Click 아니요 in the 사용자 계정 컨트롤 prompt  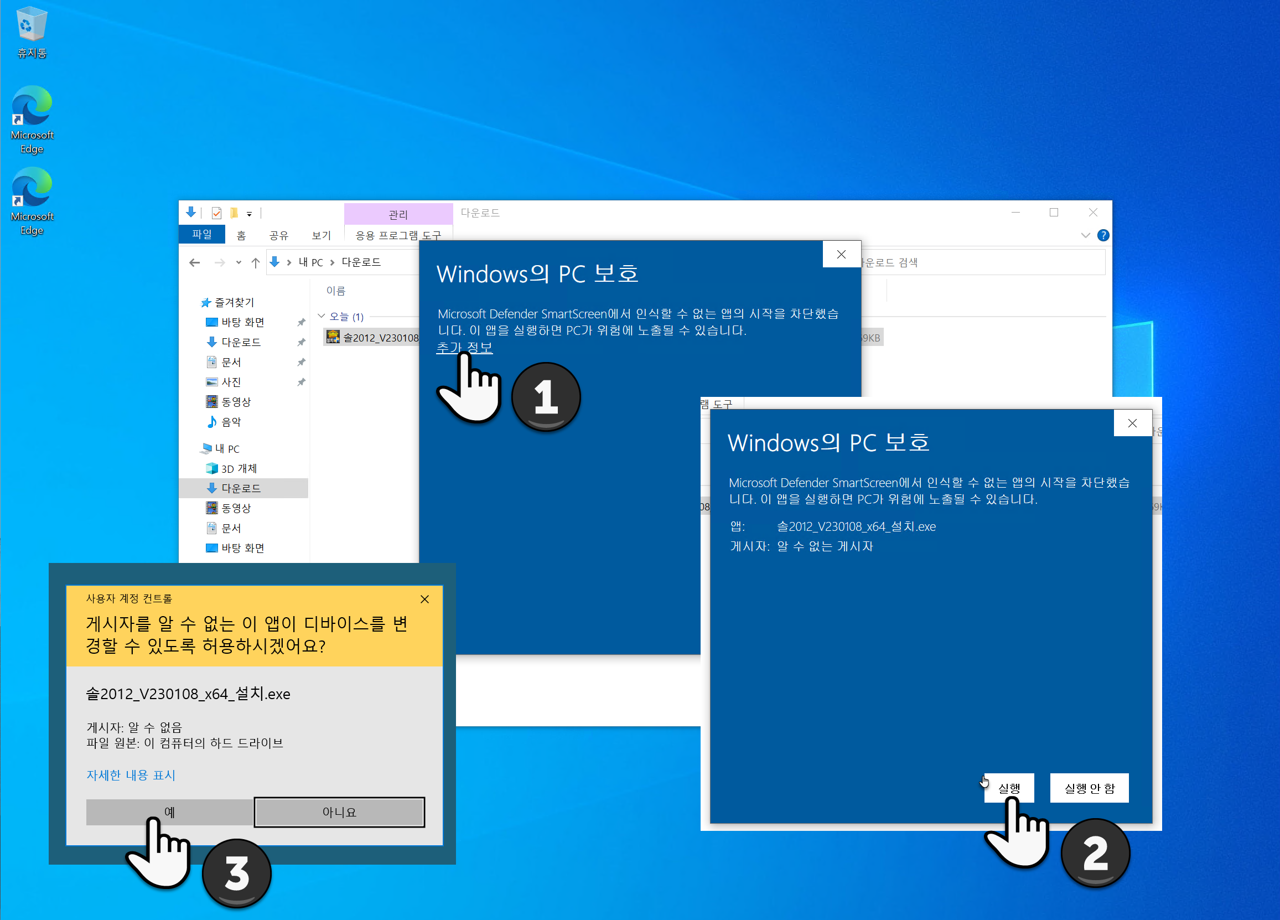coord(339,812)
